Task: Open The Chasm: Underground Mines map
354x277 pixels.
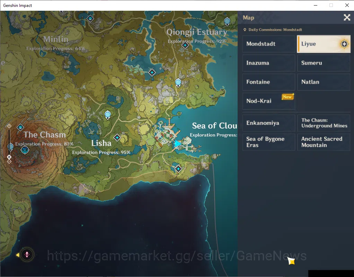Action: click(x=324, y=123)
